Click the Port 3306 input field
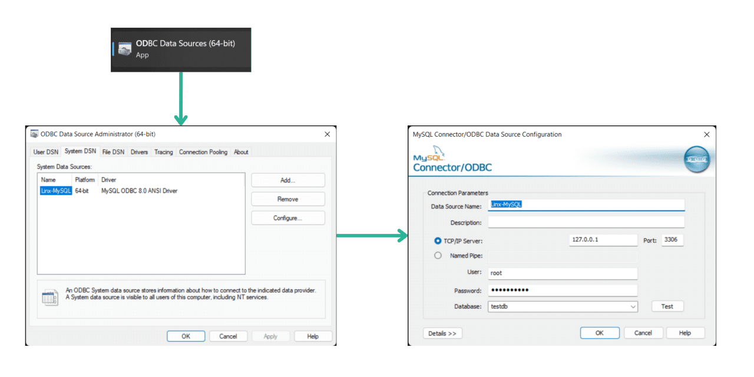 (x=672, y=240)
